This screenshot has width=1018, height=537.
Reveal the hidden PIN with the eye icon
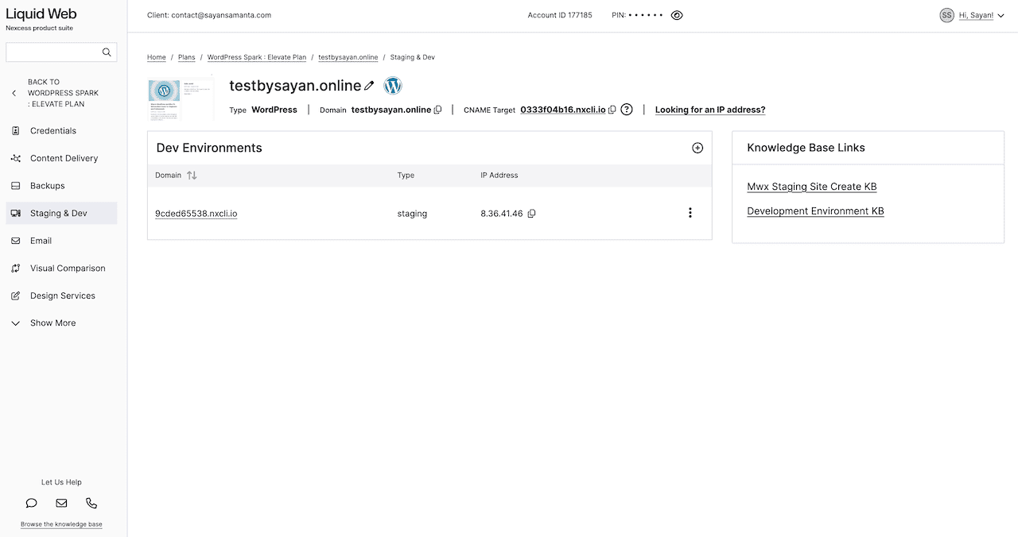[x=677, y=14]
